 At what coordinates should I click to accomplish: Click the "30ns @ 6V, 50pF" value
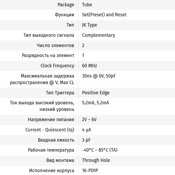[x=99, y=76]
